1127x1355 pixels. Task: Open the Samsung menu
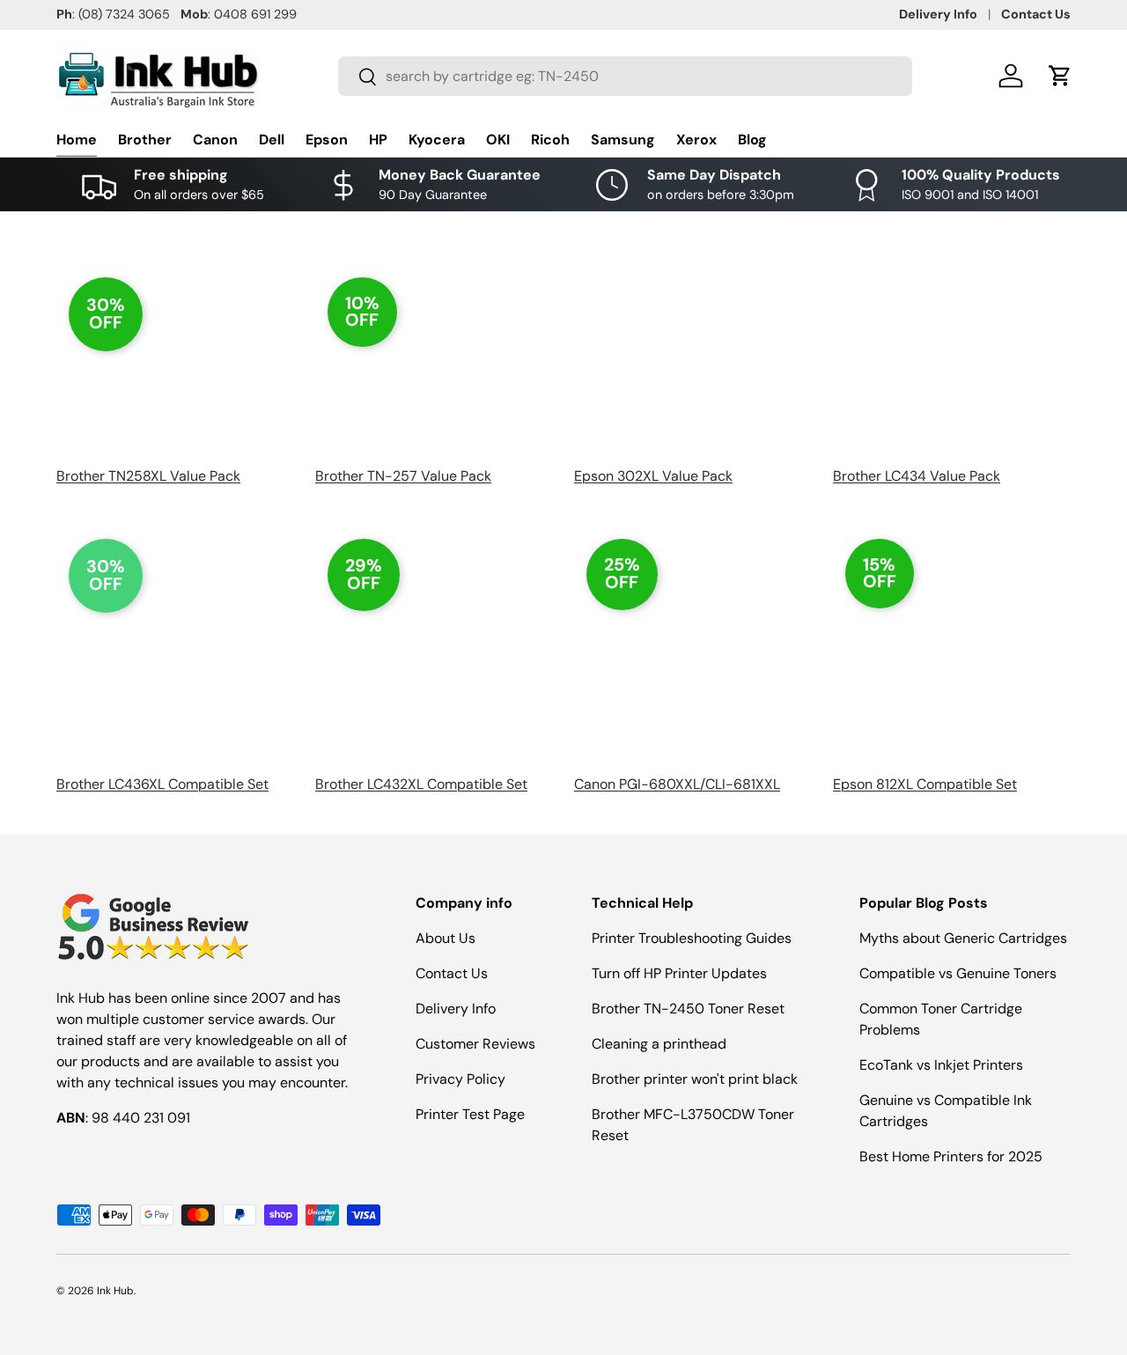[x=622, y=140]
